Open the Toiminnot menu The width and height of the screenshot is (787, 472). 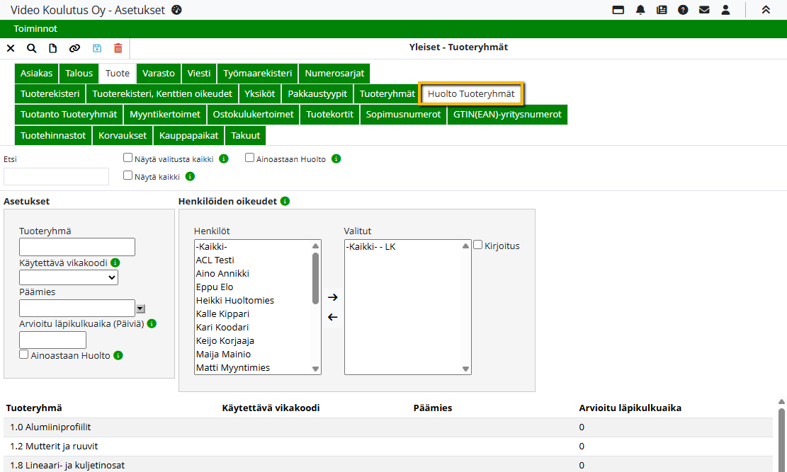[x=35, y=29]
